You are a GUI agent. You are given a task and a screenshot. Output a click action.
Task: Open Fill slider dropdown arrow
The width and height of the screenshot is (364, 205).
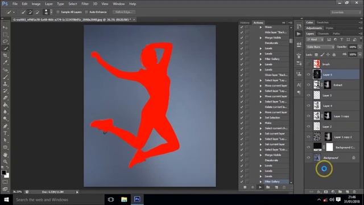360,55
